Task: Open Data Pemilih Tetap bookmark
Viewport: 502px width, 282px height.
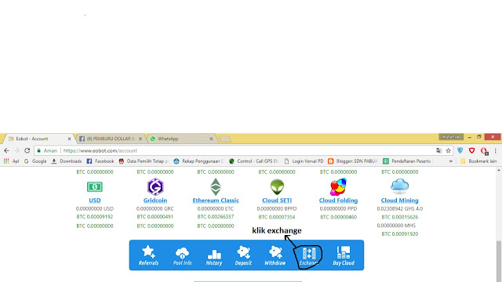Action: (144, 161)
